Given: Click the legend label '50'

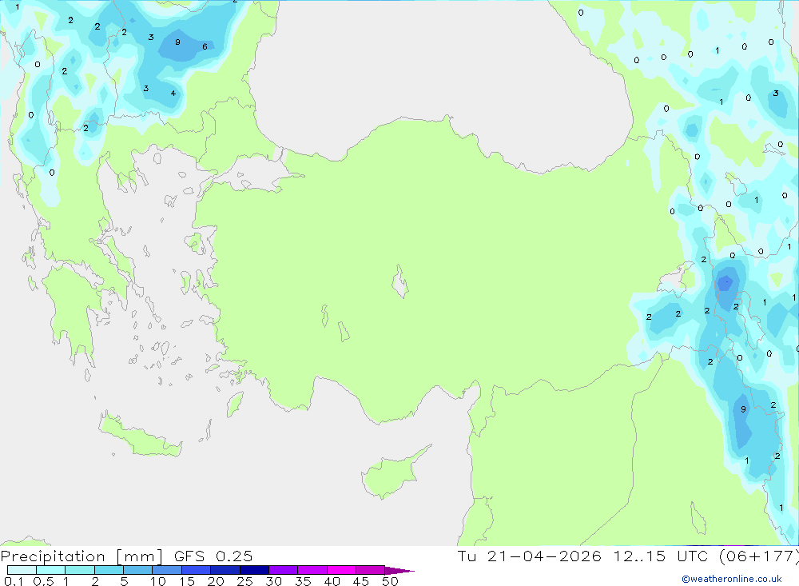Looking at the screenshot, I should [390, 581].
